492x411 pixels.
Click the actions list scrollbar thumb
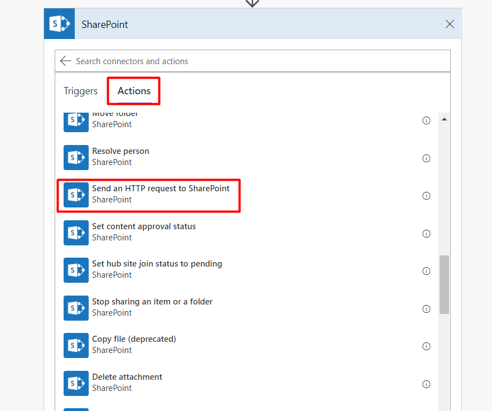(444, 284)
